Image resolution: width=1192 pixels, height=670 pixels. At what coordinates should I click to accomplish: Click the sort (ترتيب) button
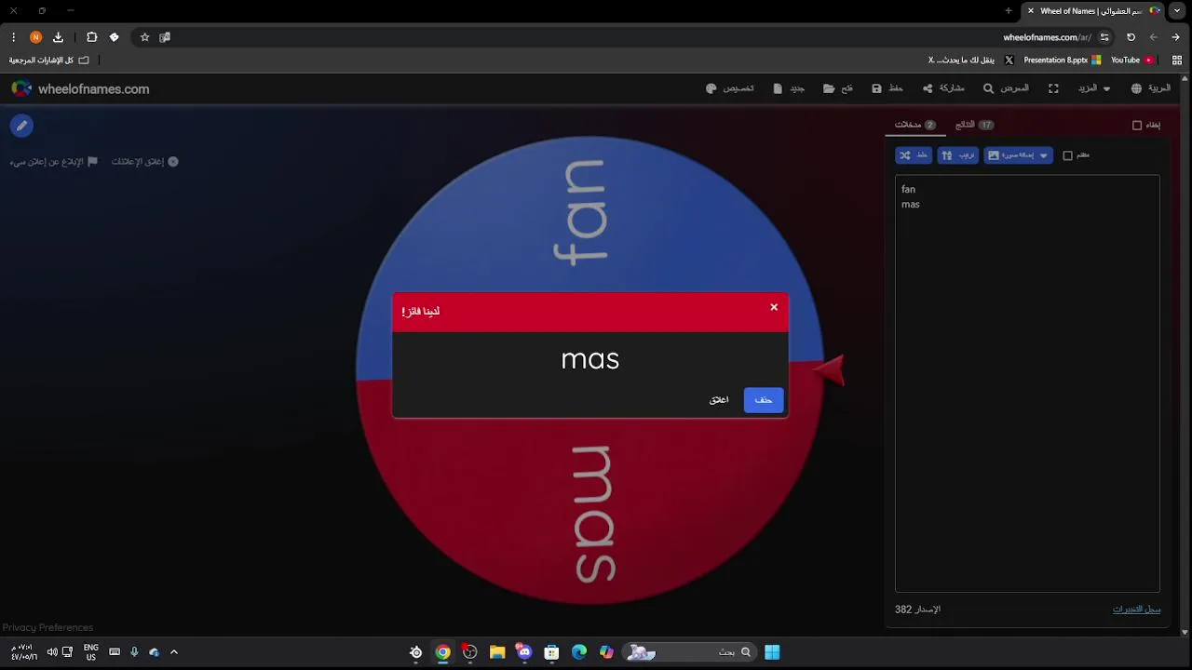pyautogui.click(x=958, y=155)
